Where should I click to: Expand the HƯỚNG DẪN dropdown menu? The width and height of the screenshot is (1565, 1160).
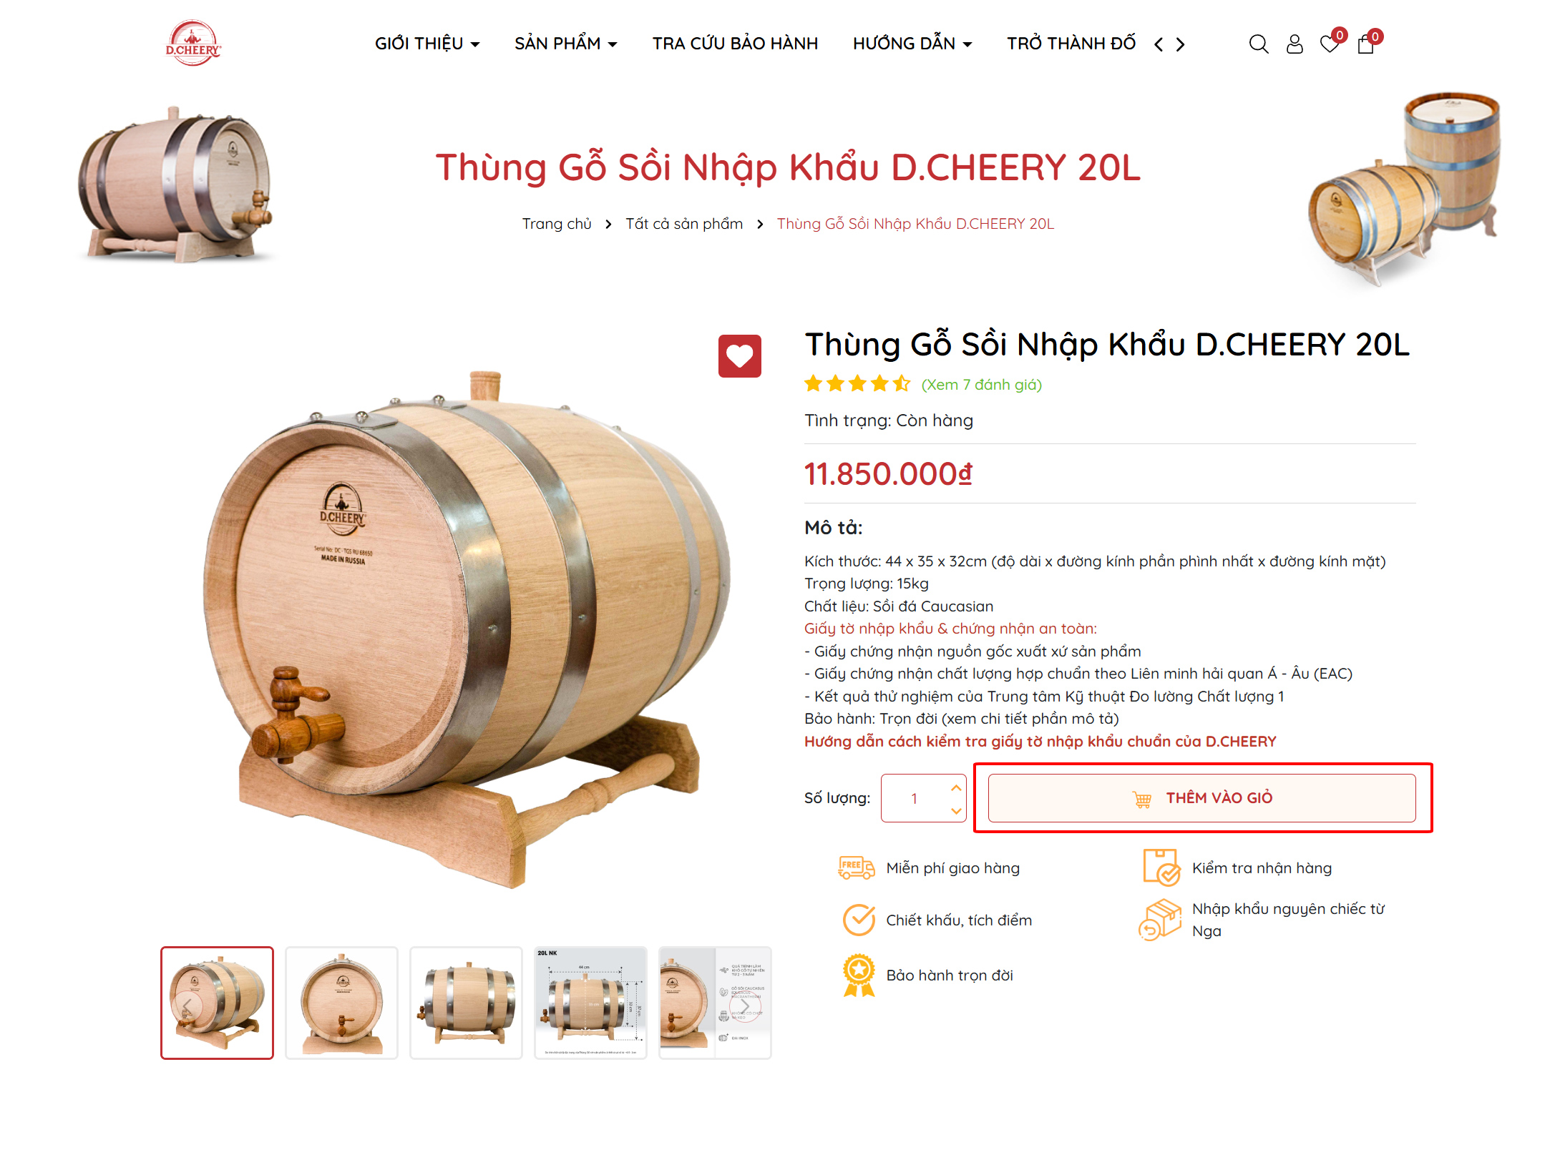912,44
